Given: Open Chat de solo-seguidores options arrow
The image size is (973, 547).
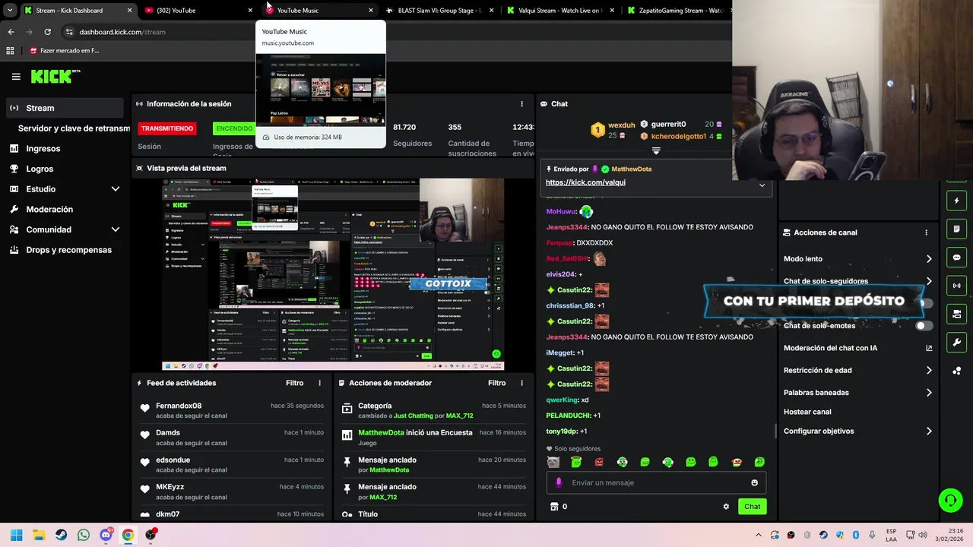Looking at the screenshot, I should (929, 281).
